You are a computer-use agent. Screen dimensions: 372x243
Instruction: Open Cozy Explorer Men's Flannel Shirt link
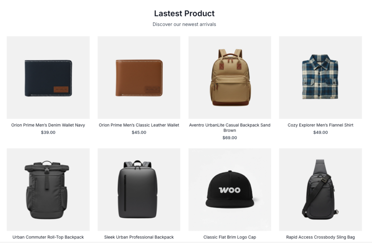[320, 125]
